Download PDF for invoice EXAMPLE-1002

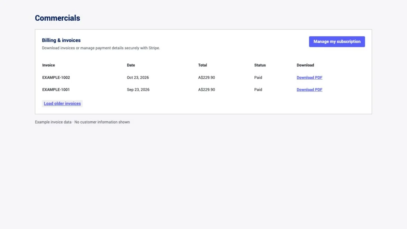(x=309, y=78)
